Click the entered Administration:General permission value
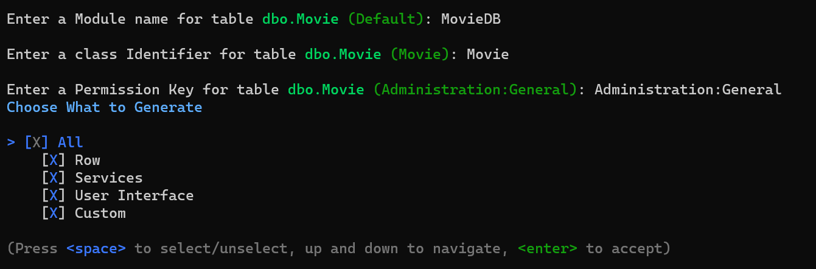 pos(688,89)
